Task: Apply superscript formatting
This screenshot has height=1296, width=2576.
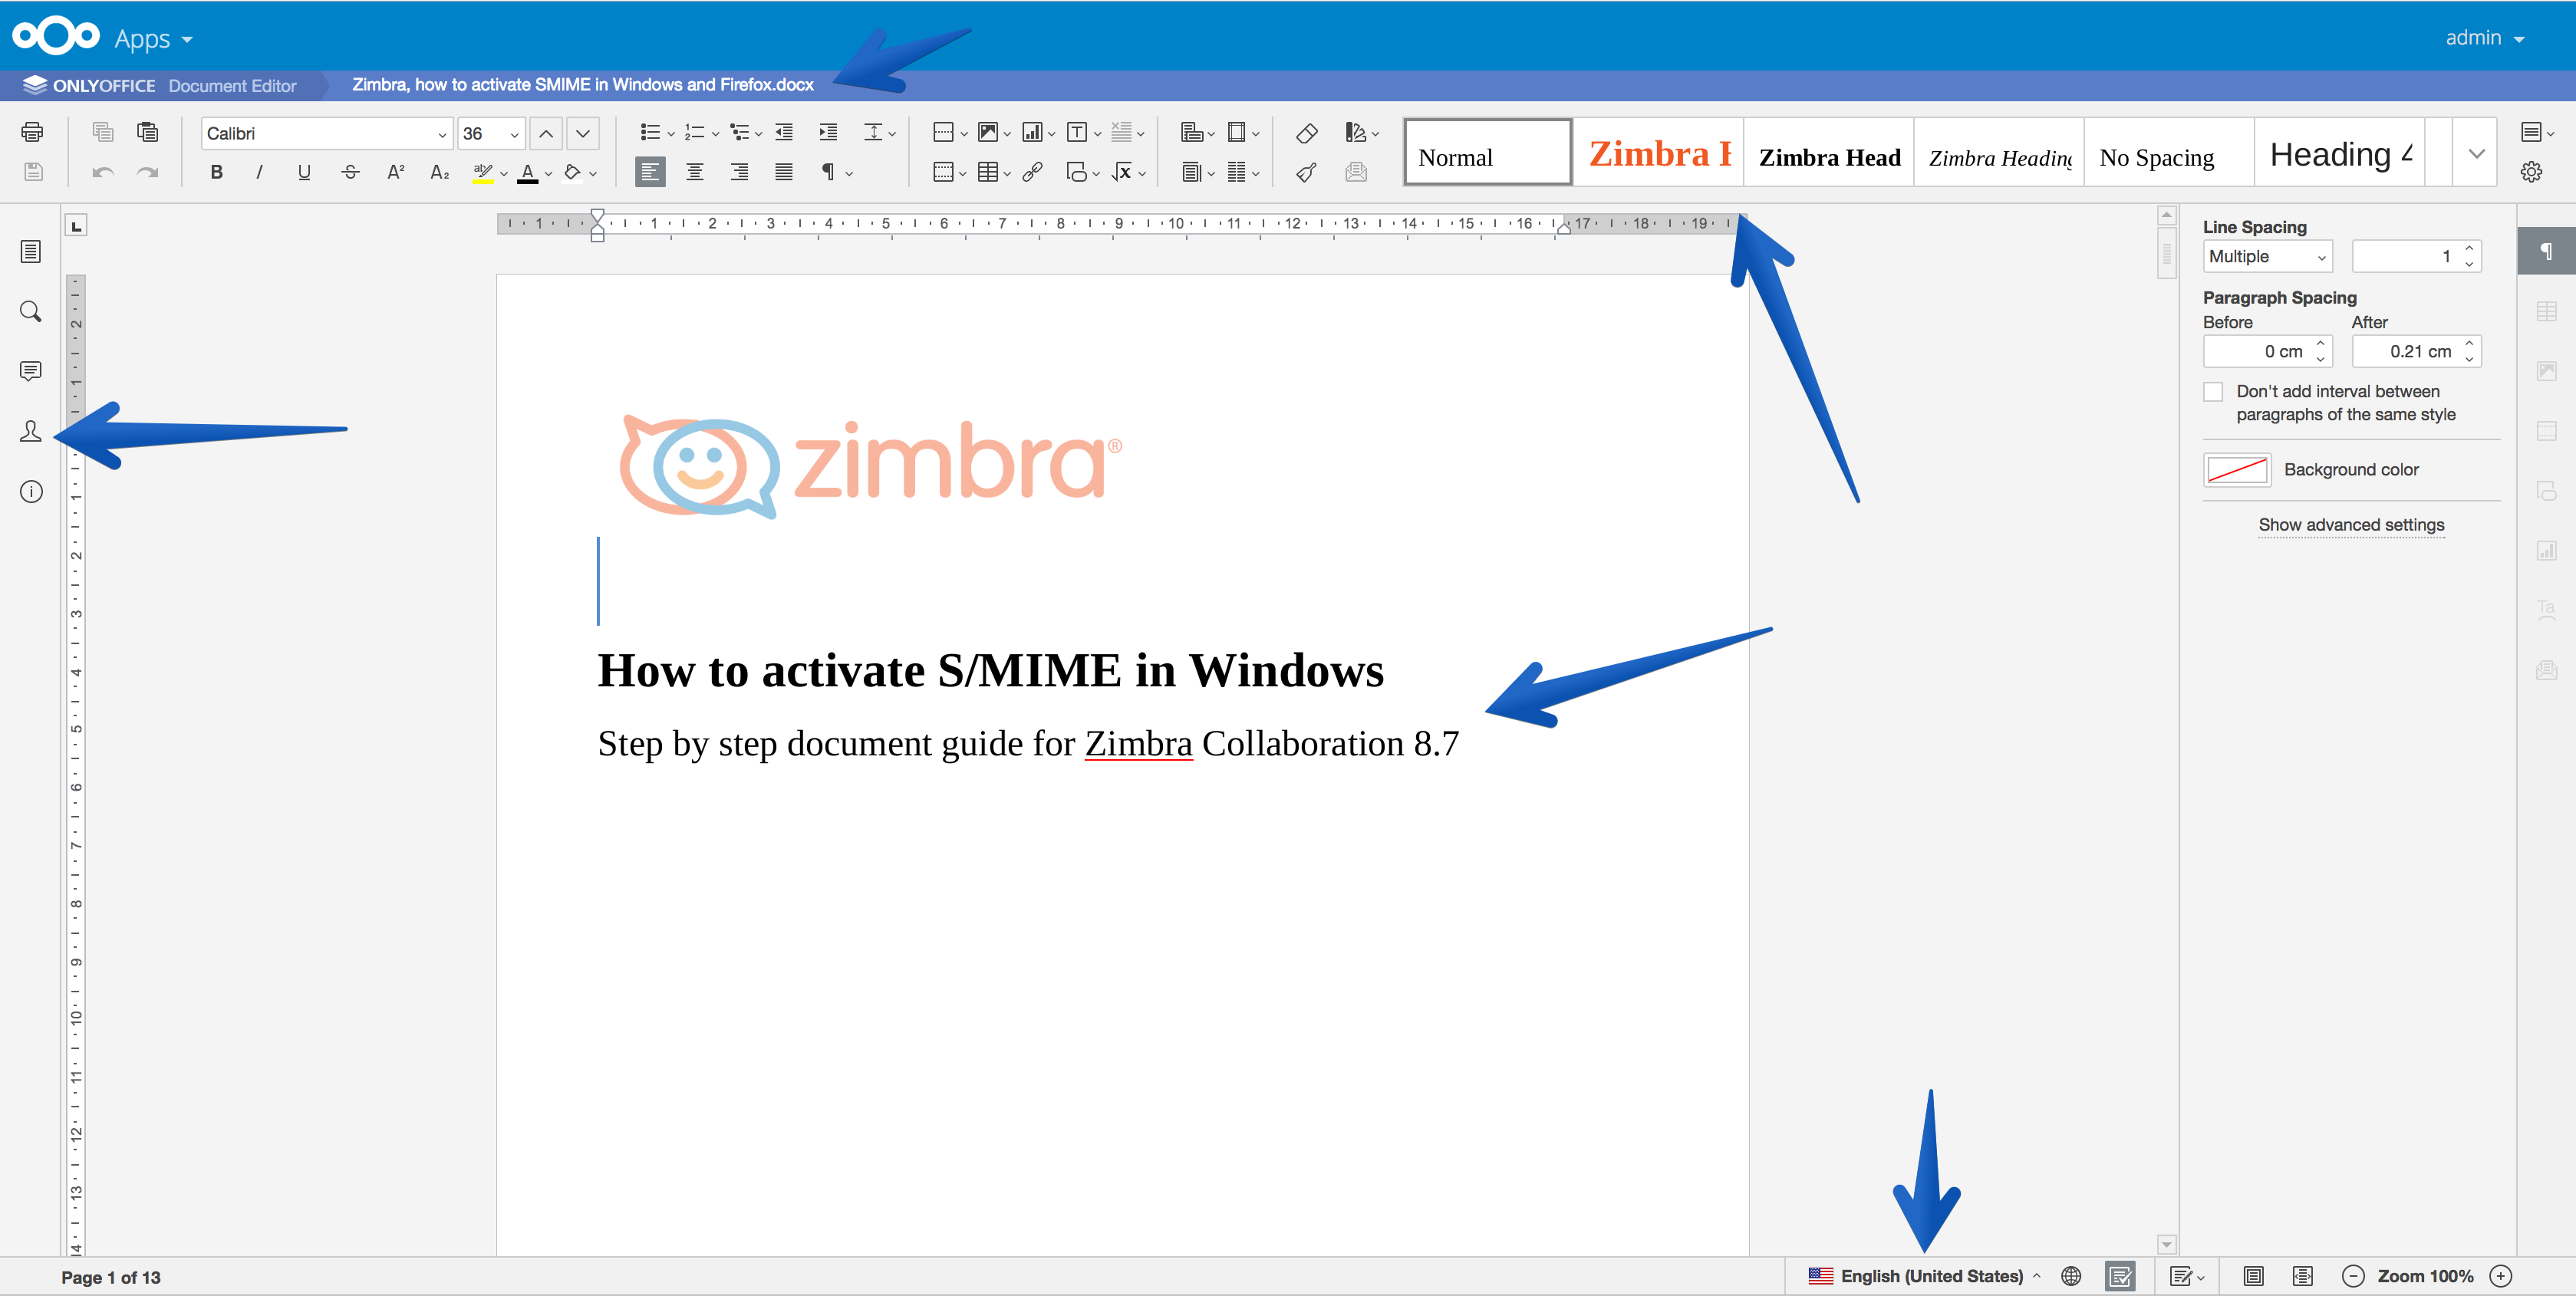Action: click(396, 172)
